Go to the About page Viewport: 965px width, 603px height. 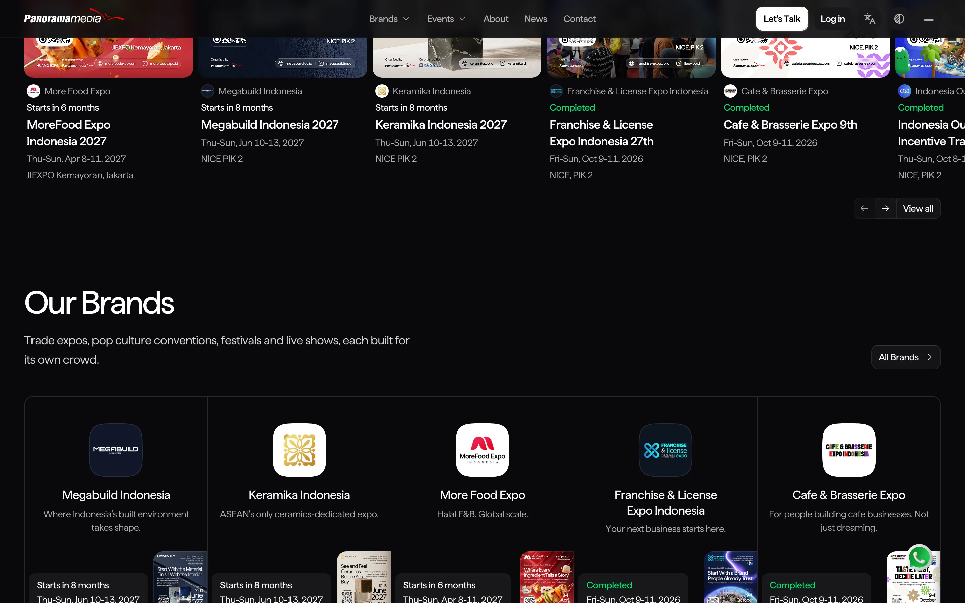point(496,19)
